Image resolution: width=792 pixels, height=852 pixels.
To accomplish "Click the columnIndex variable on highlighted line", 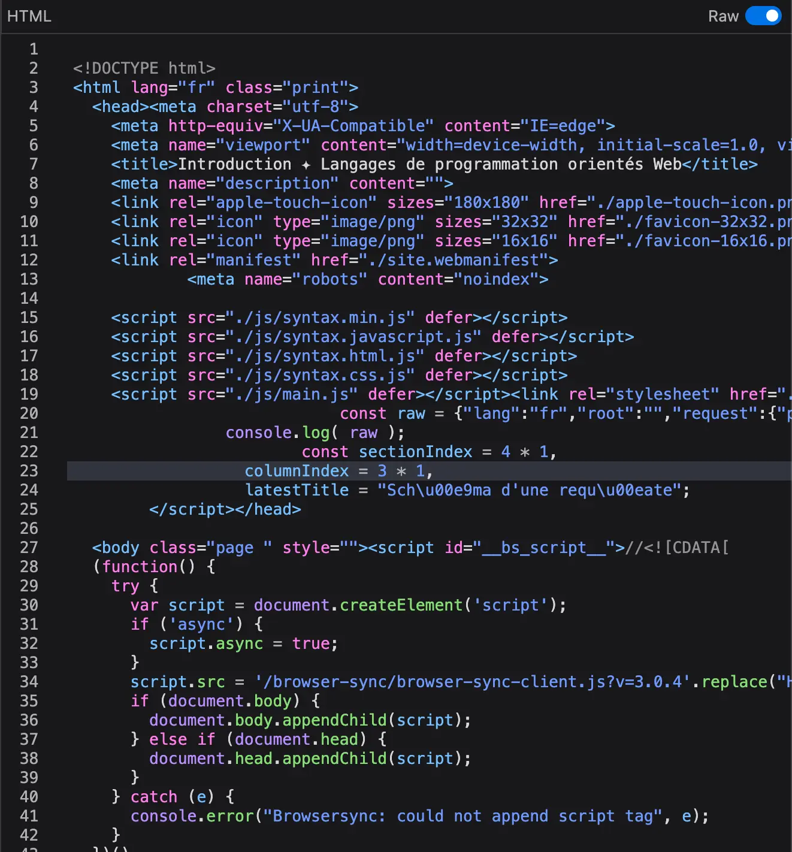I will click(297, 471).
